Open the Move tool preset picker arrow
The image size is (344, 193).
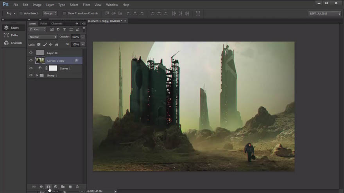(14, 14)
